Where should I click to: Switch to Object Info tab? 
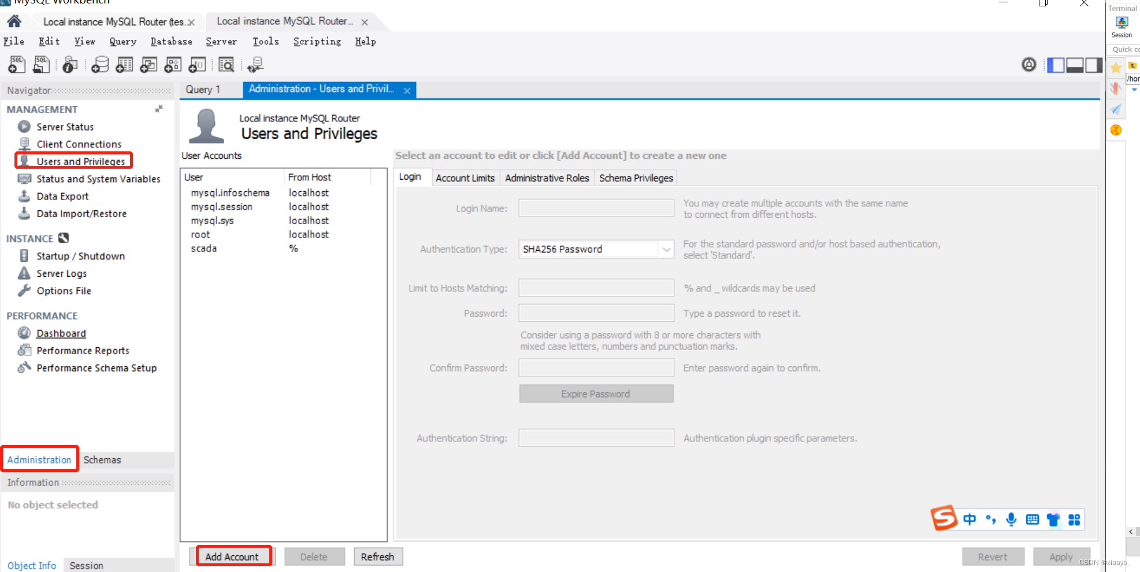(32, 565)
